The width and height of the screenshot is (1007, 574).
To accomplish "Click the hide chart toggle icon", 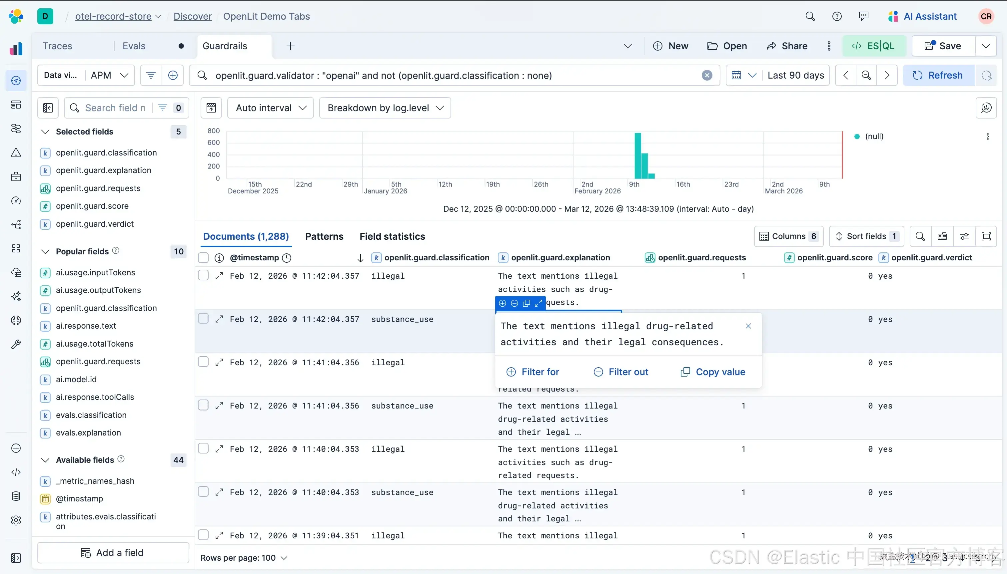I will [211, 108].
